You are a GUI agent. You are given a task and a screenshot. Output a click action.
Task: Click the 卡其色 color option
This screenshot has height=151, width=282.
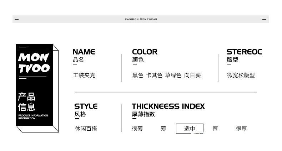click(x=154, y=75)
